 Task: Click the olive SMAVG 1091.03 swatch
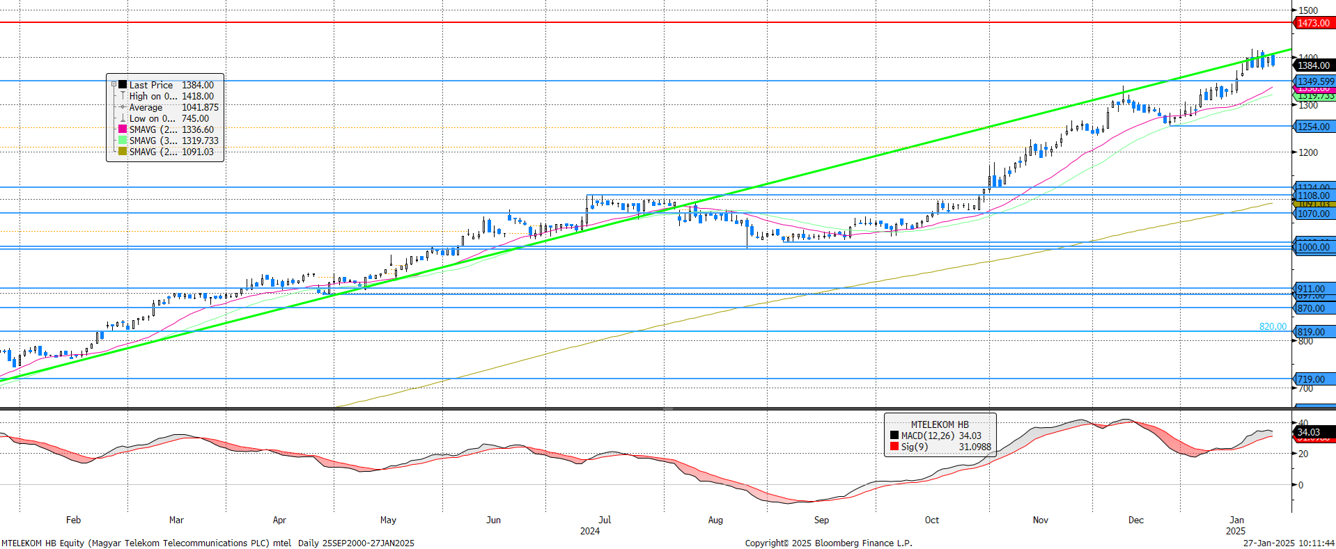123,152
